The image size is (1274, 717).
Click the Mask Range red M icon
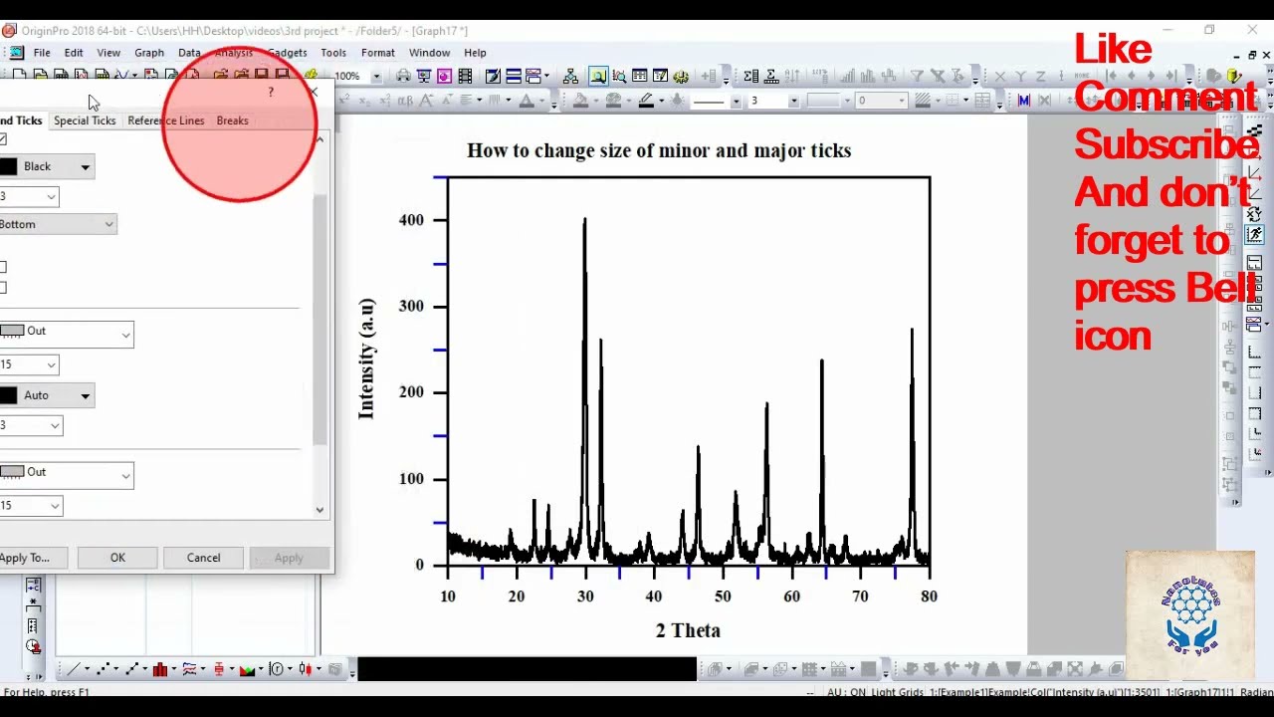(x=1024, y=100)
